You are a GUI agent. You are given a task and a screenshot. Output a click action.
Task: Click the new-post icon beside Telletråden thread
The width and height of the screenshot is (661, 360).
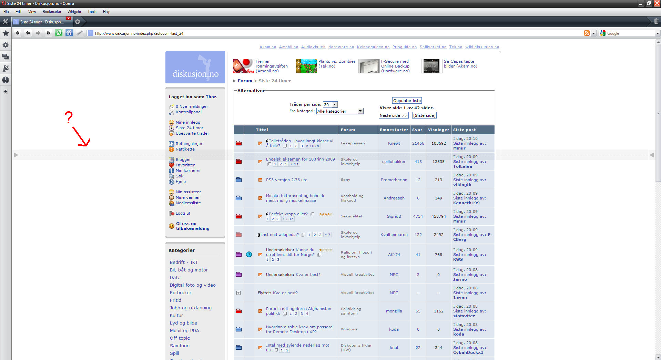[x=260, y=143]
